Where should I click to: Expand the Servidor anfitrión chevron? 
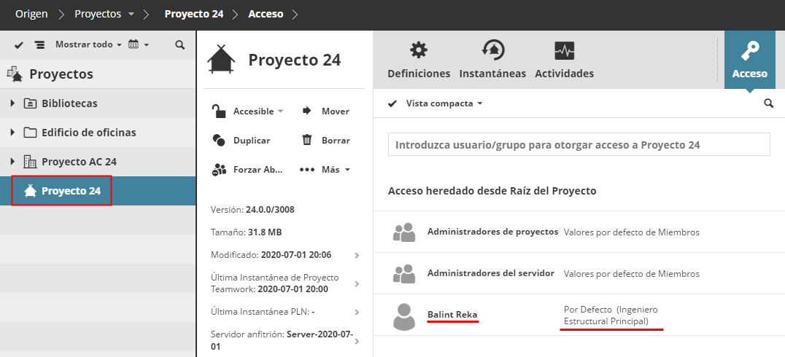[357, 342]
